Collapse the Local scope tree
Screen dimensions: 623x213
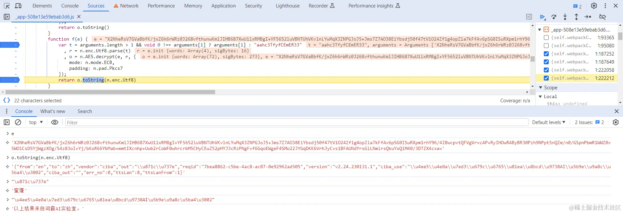540,96
